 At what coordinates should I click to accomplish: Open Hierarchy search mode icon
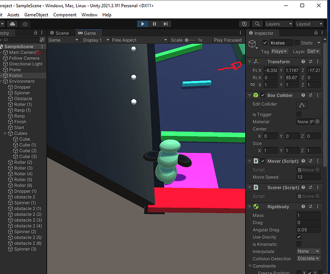tap(42, 39)
